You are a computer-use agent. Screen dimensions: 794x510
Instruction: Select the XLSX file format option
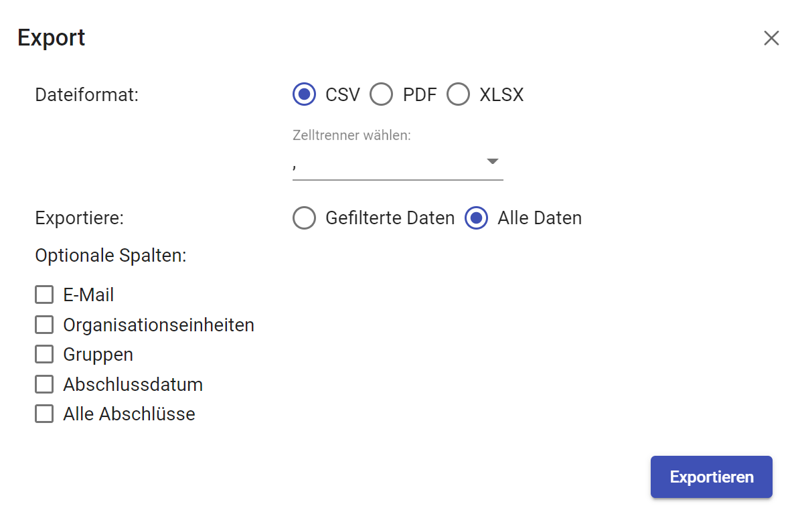tap(459, 95)
